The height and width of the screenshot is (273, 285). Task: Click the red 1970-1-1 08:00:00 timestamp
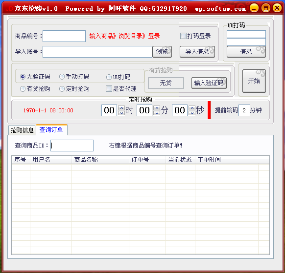[48, 110]
